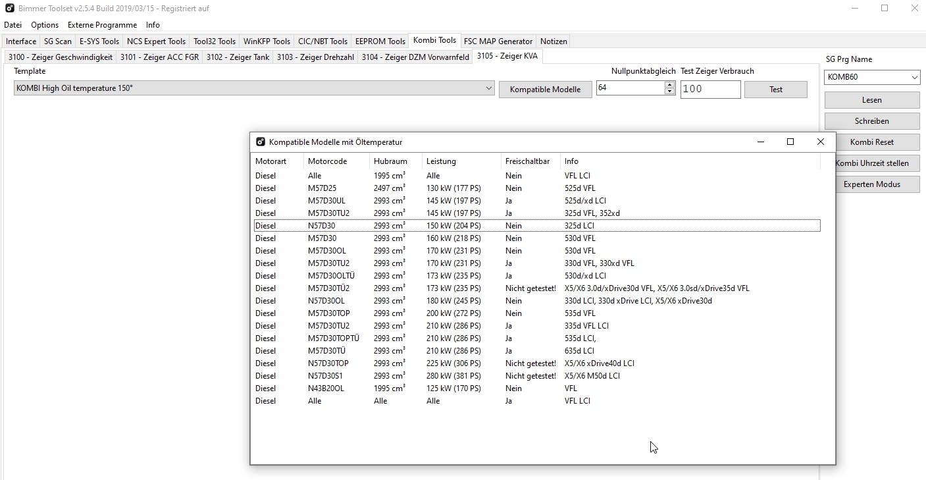Viewport: 926px width, 480px height.
Task: Click the Kompatible Modelle button
Action: tap(545, 90)
